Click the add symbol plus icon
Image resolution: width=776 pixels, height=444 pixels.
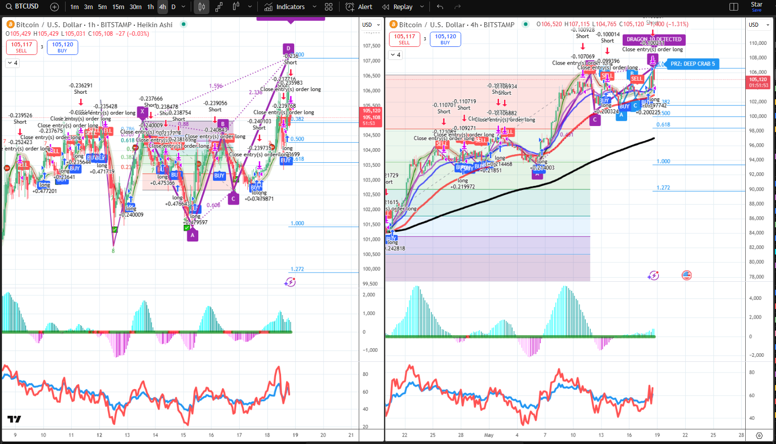(x=54, y=7)
